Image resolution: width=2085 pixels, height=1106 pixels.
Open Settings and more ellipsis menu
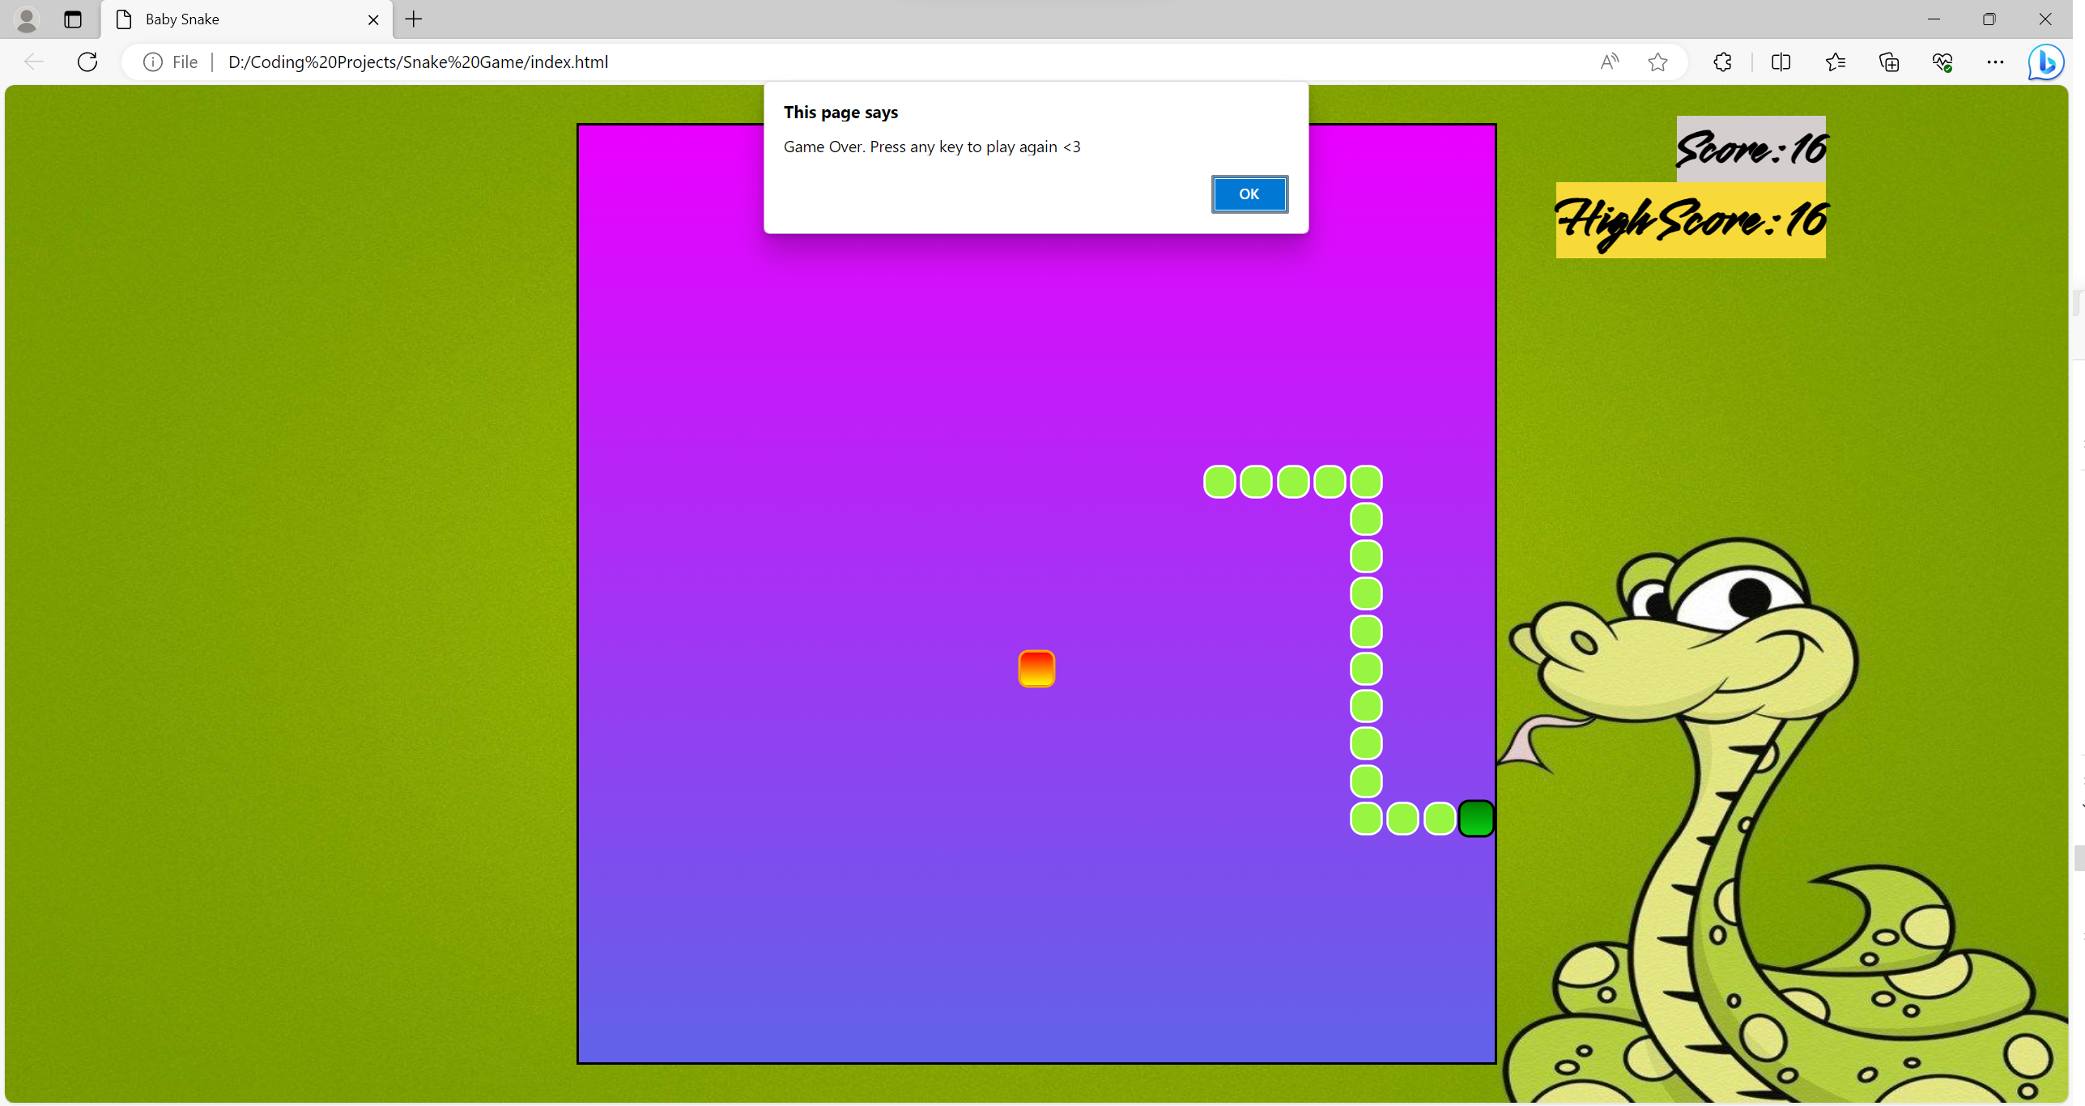1995,62
